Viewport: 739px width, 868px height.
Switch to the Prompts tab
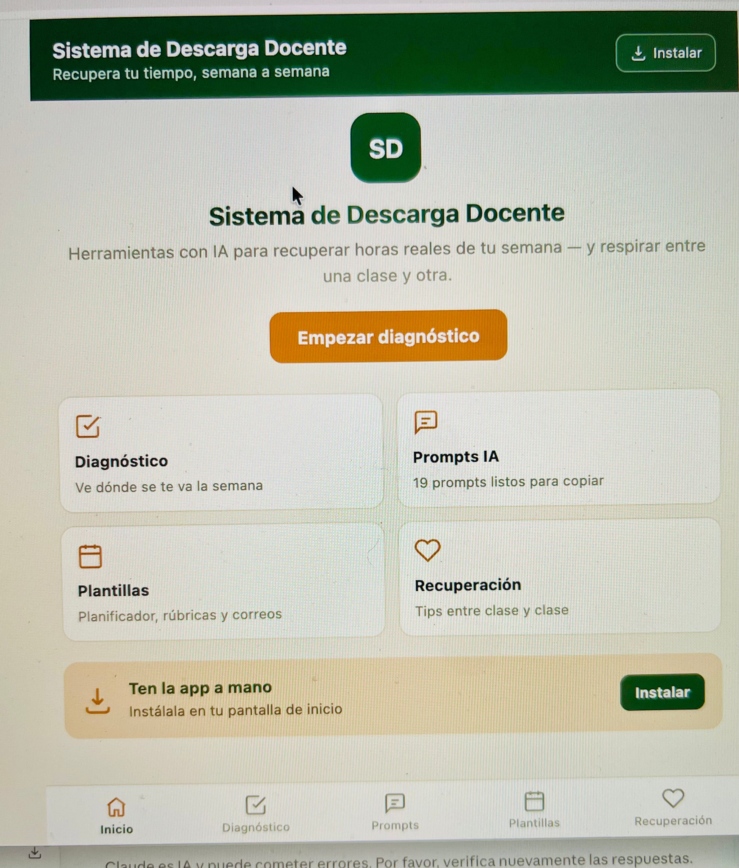pos(395,812)
